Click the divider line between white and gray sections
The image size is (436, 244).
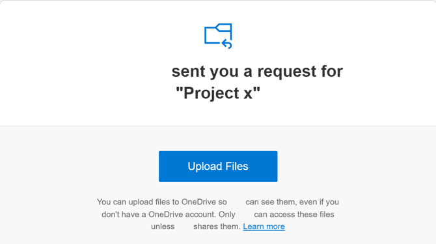tap(218, 126)
